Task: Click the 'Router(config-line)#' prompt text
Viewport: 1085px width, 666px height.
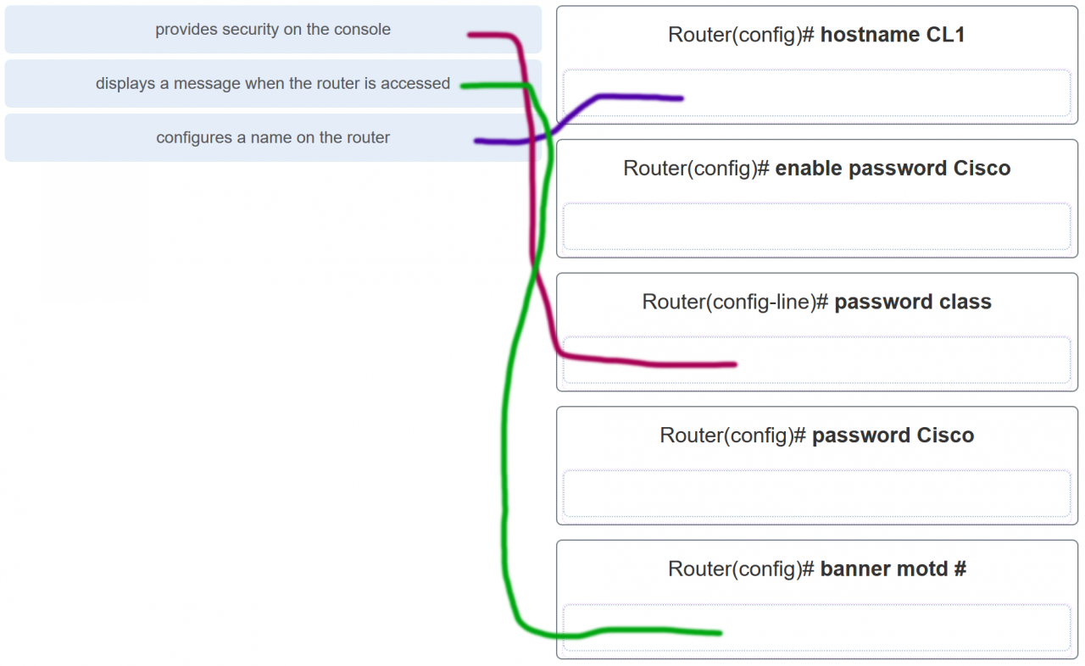Action: 735,302
